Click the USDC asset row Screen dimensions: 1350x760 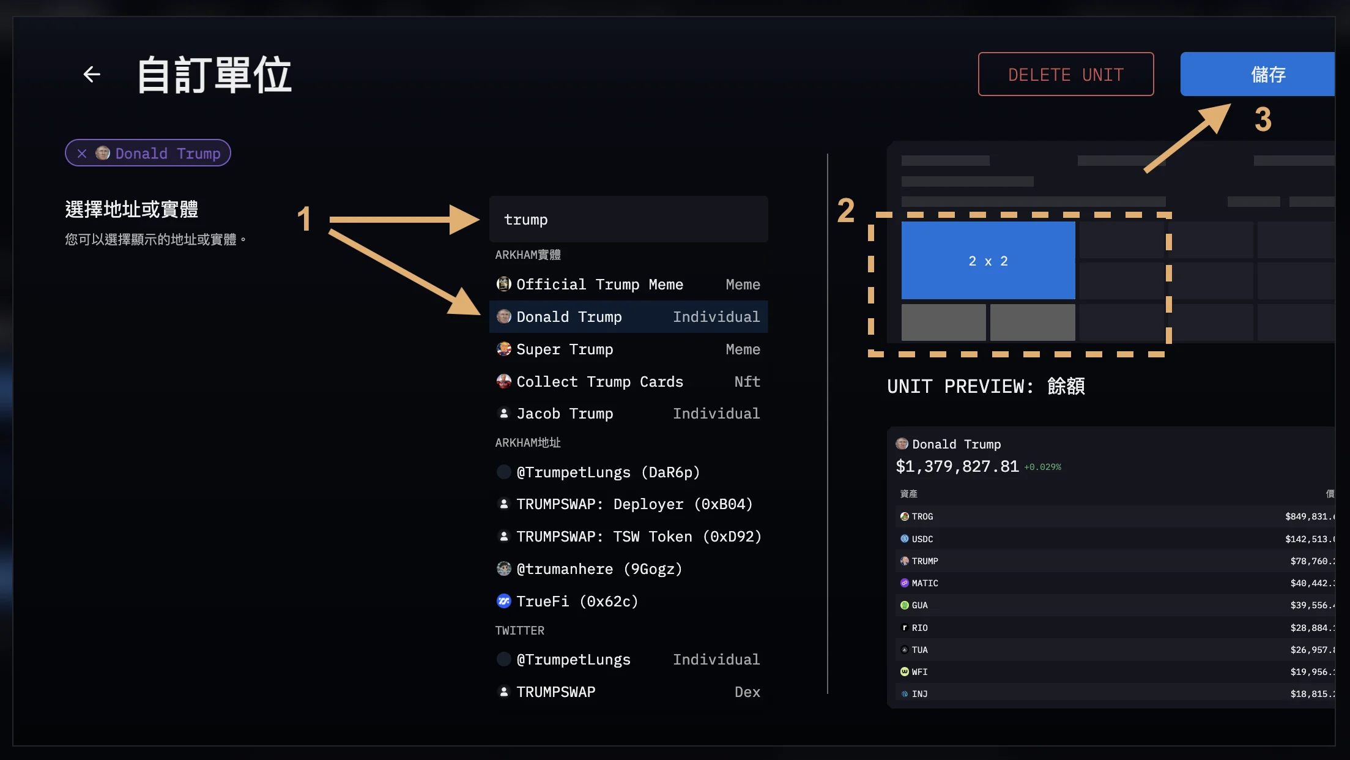(x=1115, y=539)
